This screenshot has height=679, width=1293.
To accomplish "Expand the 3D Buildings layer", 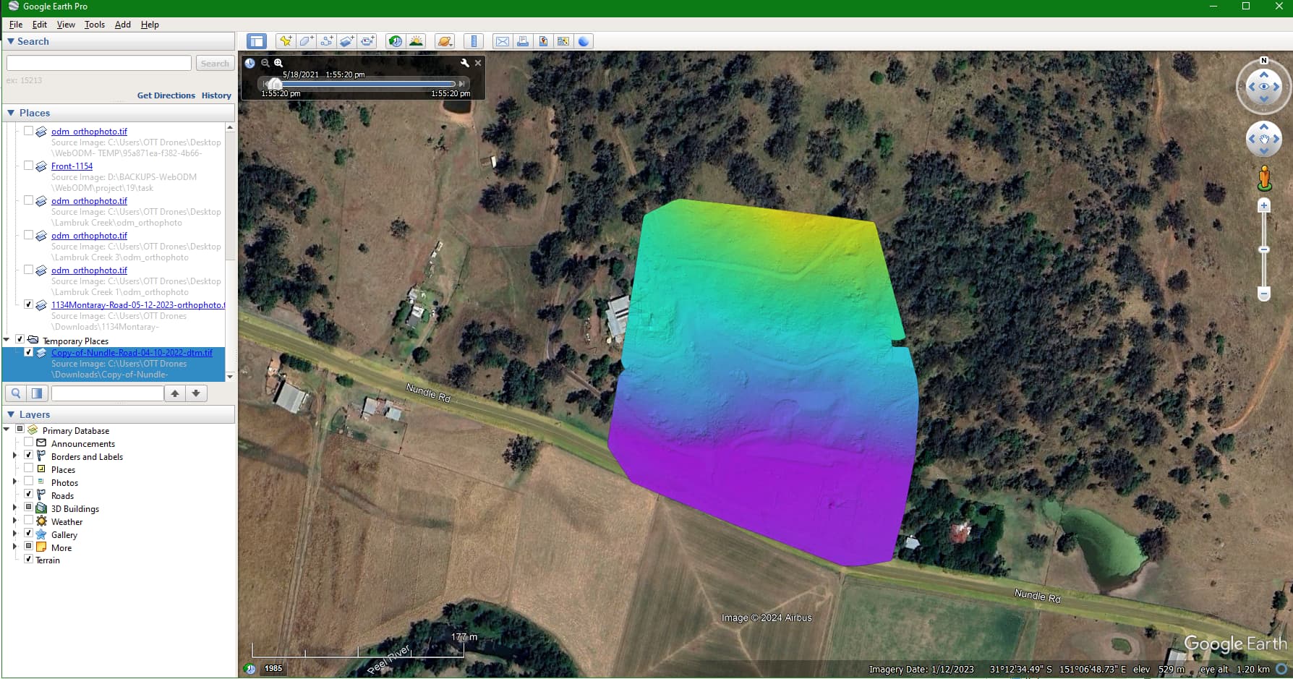I will click(15, 507).
